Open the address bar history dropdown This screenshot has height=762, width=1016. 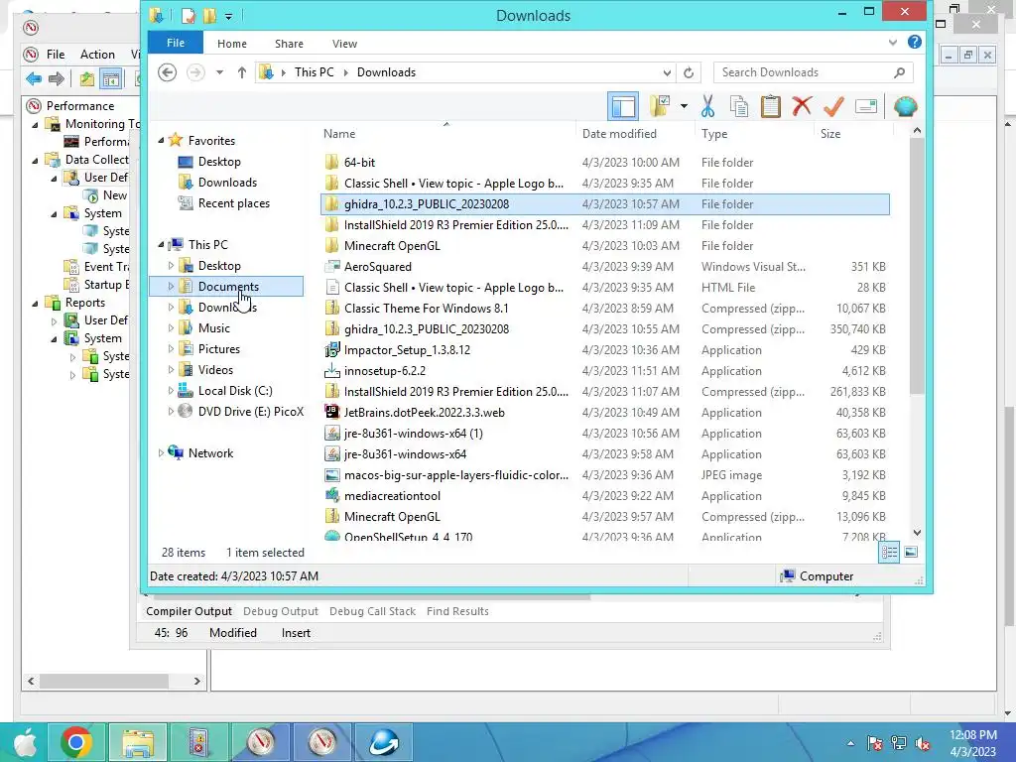(x=667, y=72)
